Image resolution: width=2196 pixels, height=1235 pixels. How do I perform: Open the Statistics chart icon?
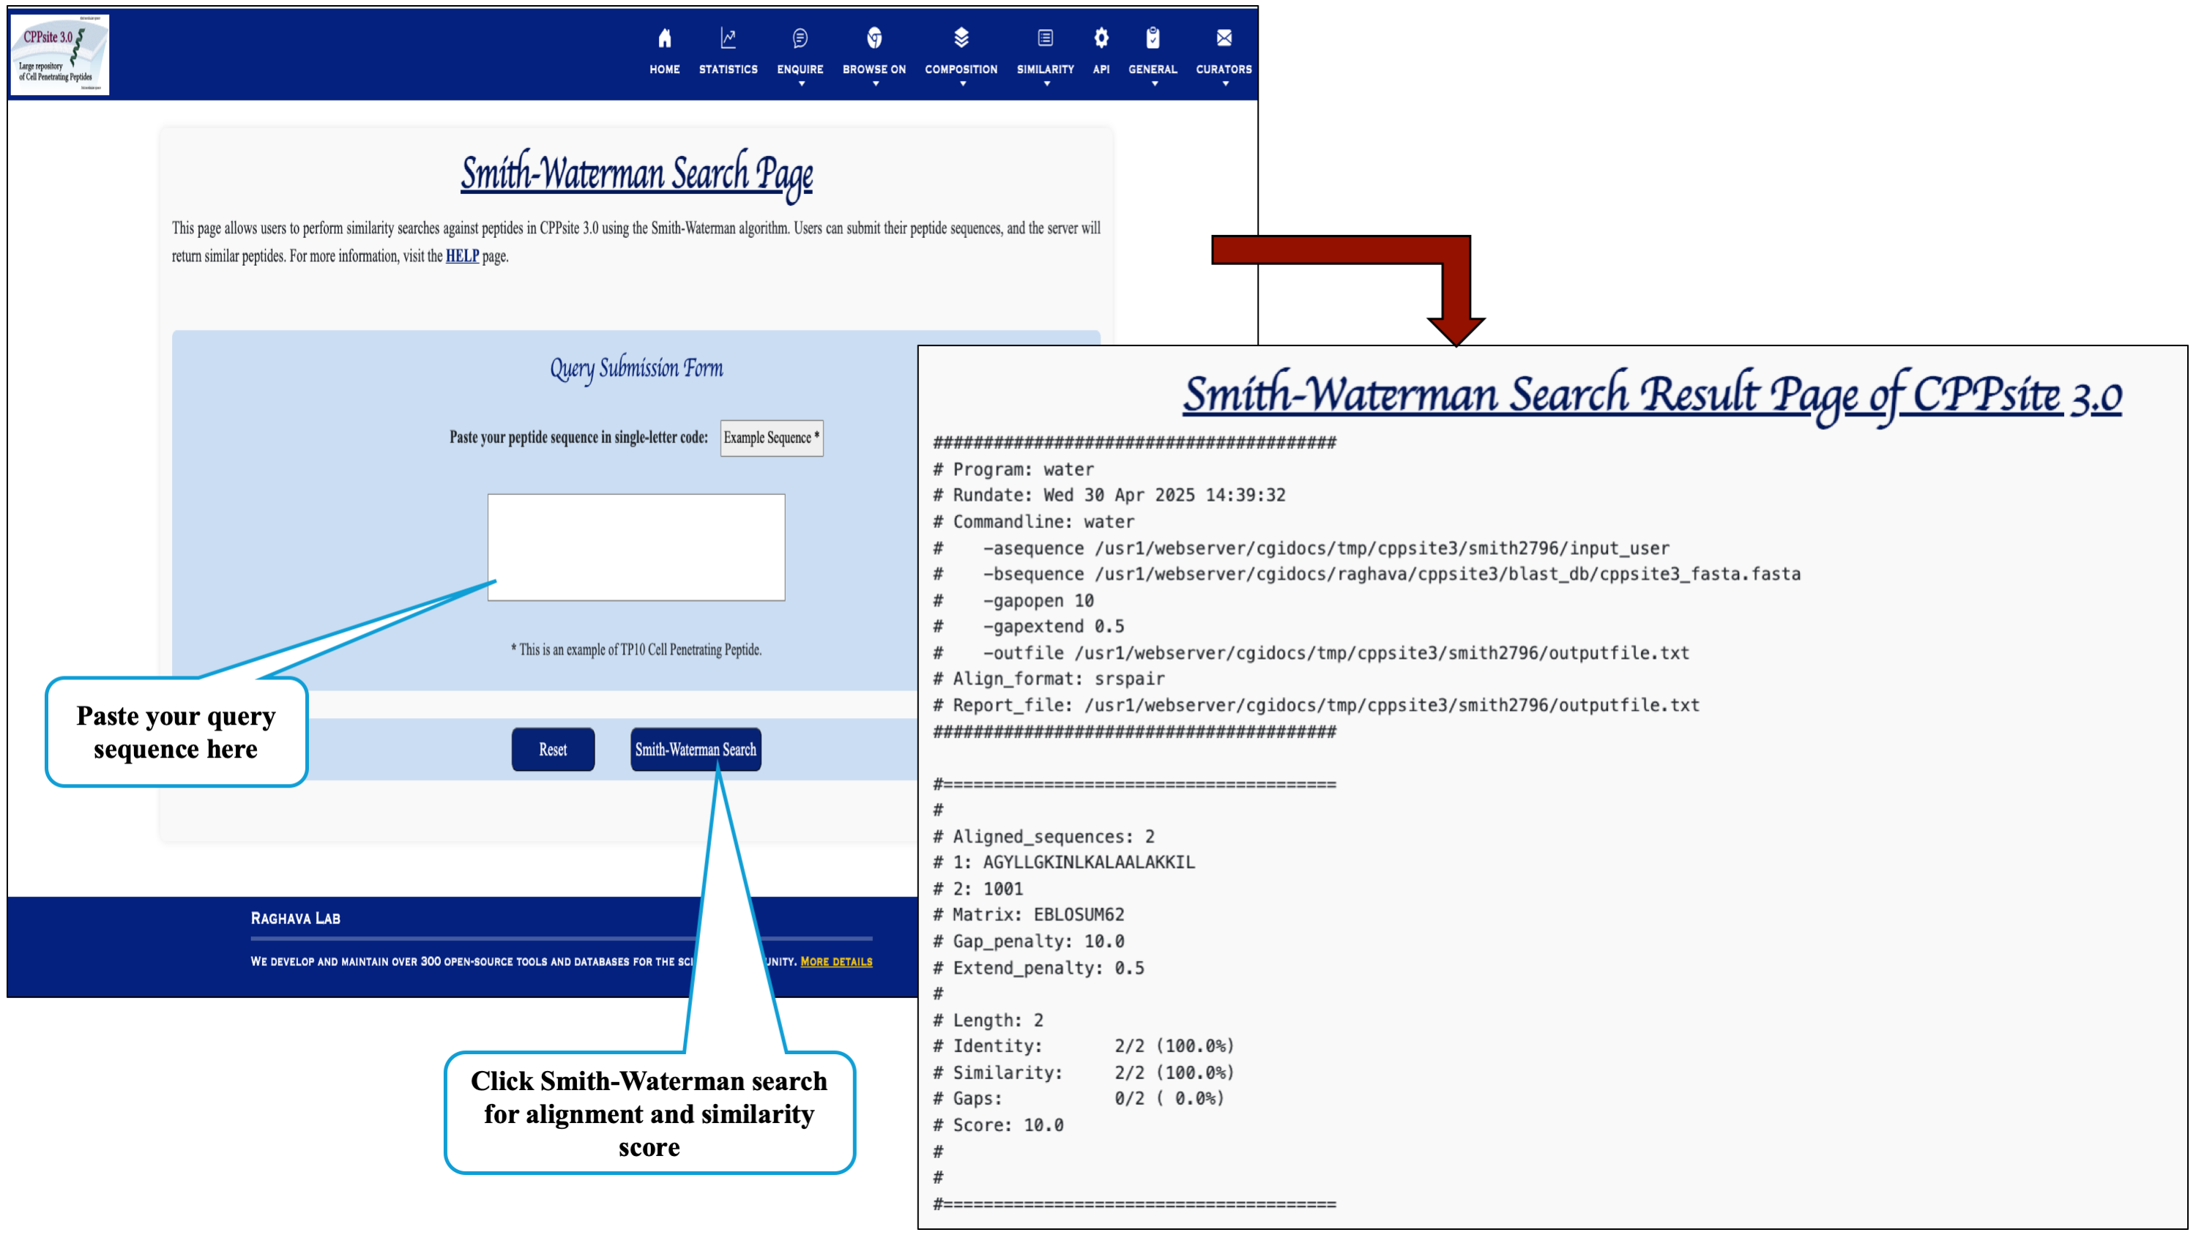pos(727,38)
